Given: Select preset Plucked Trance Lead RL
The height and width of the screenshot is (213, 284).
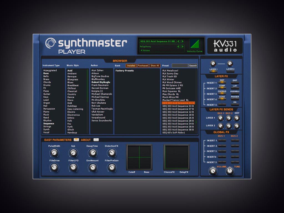Looking at the screenshot, I should pos(176,100).
